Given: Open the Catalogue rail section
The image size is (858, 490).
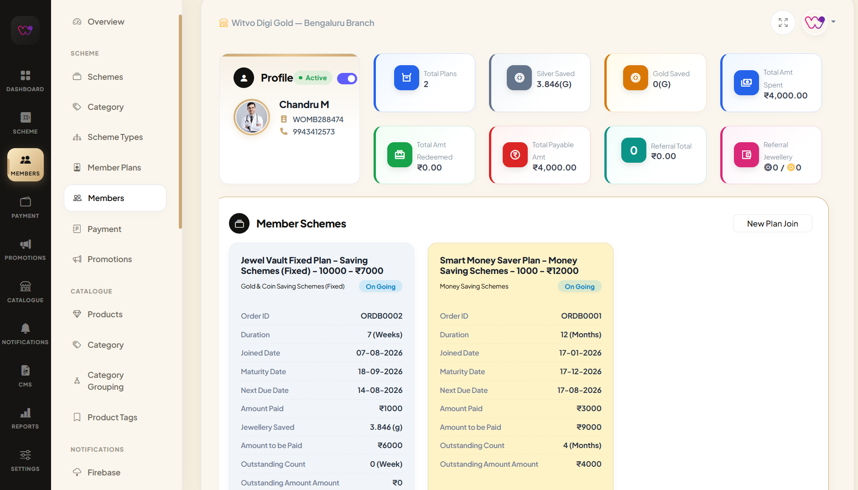Looking at the screenshot, I should 25,292.
